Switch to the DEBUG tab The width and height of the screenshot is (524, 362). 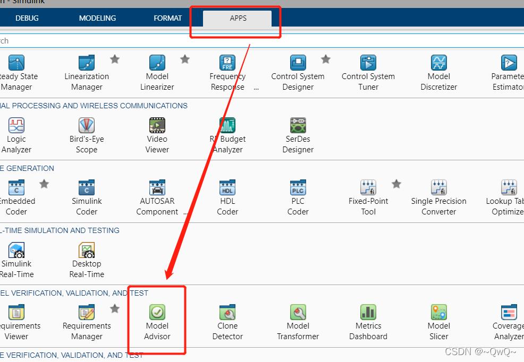click(27, 18)
